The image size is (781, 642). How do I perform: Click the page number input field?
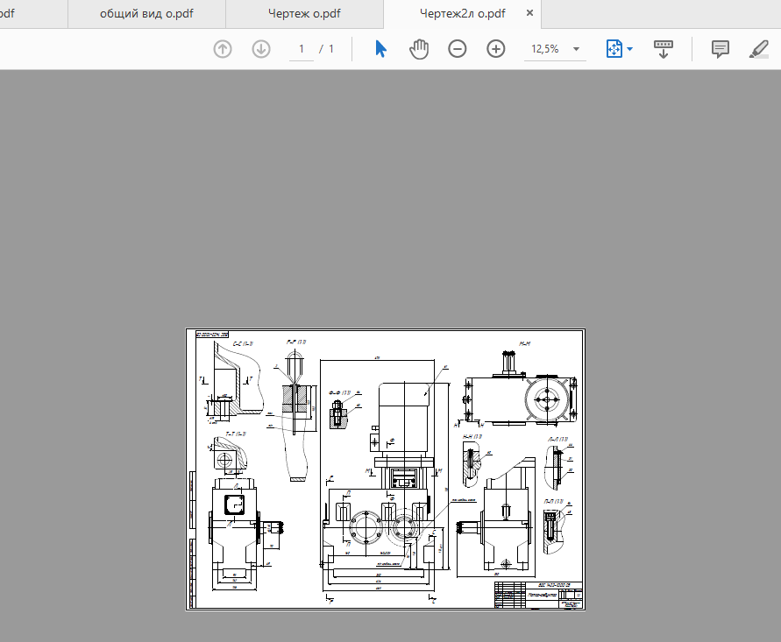pyautogui.click(x=302, y=49)
